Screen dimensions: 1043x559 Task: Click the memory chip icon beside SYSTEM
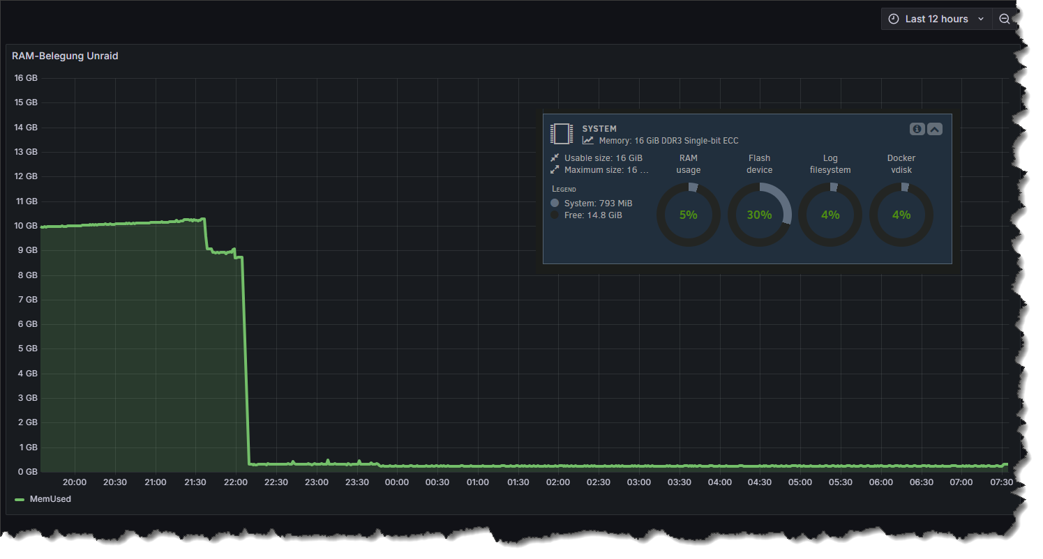562,134
